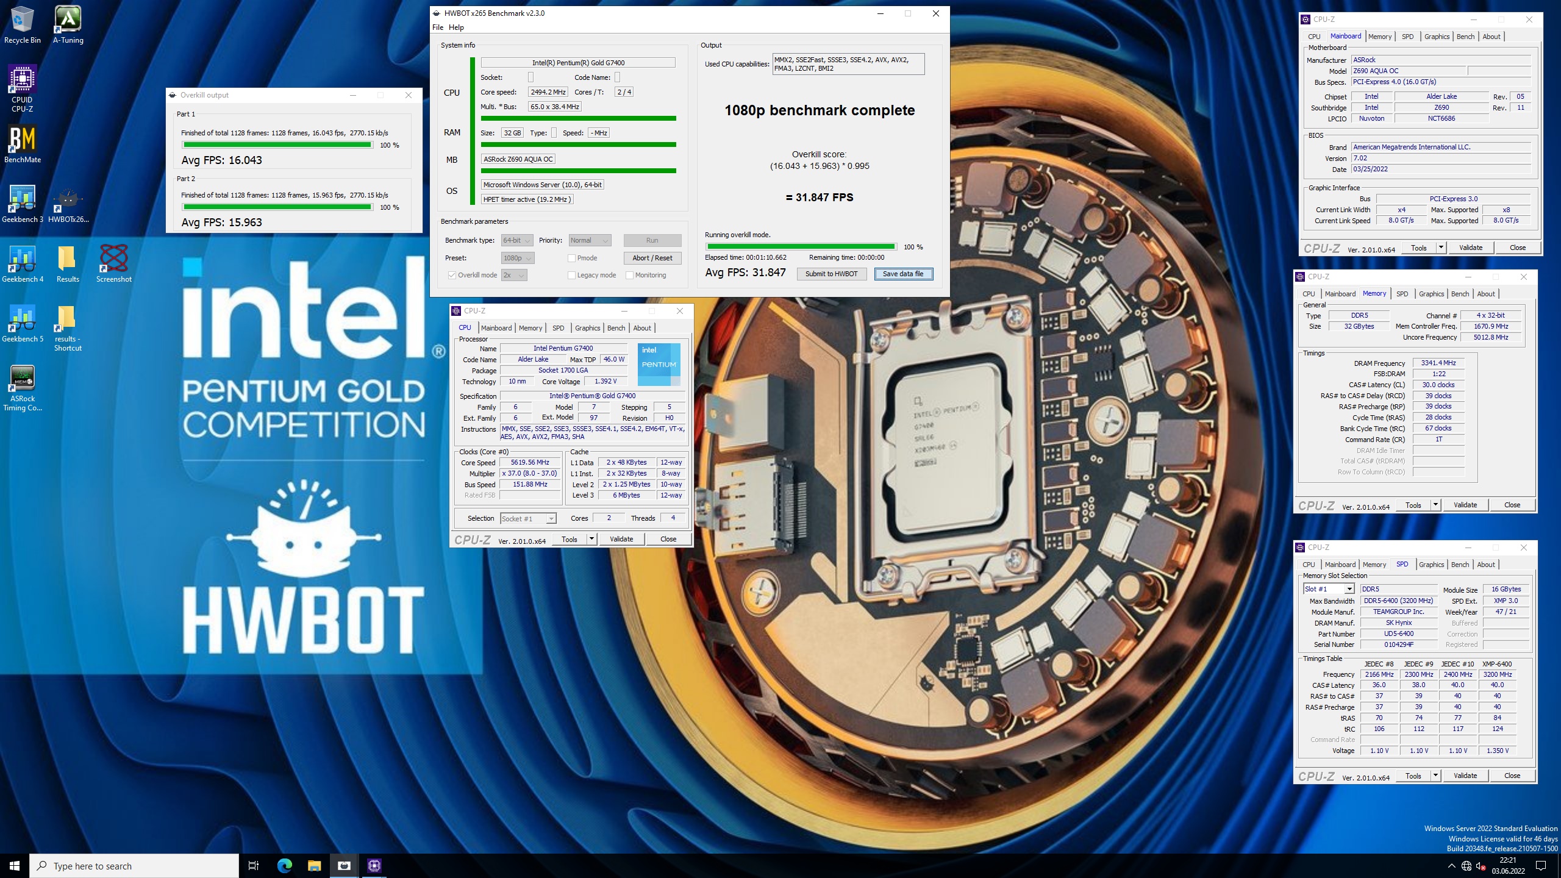
Task: Open the Socket #1 selection dropdown
Action: coord(528,519)
